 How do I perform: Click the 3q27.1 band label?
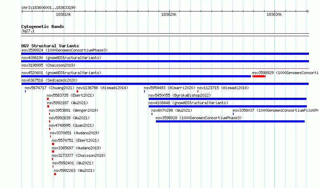click(x=28, y=31)
